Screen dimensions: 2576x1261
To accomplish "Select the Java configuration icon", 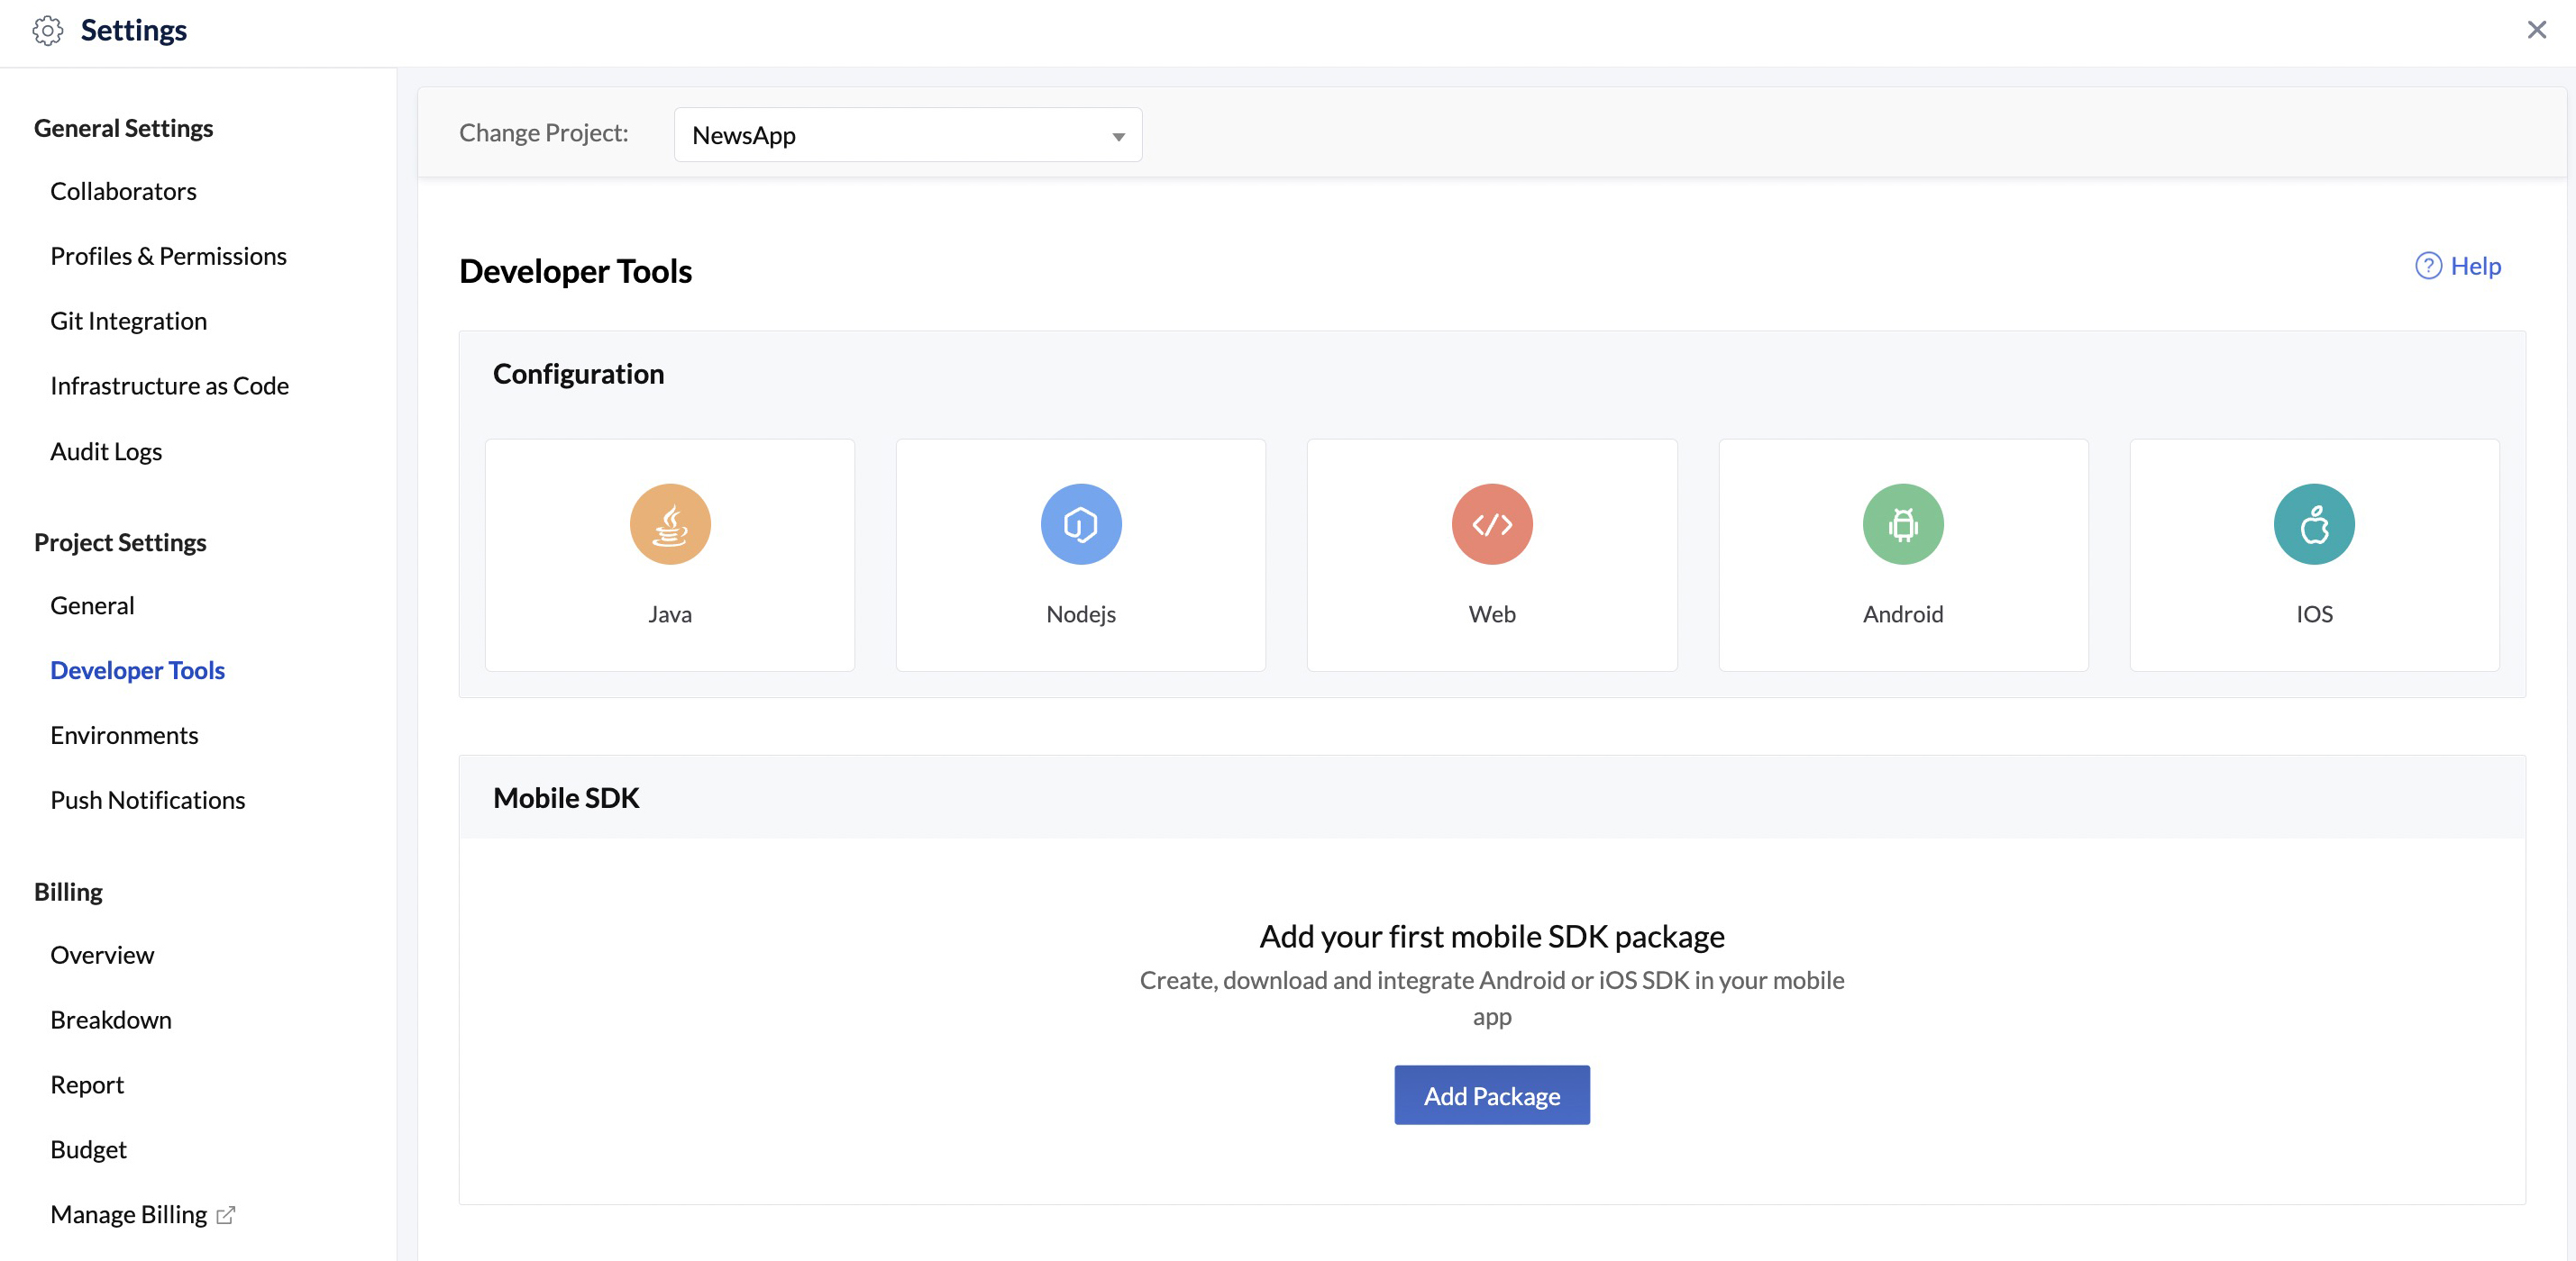I will pos(669,523).
